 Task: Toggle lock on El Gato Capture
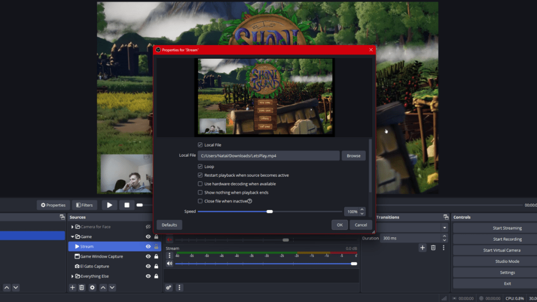[156, 266]
